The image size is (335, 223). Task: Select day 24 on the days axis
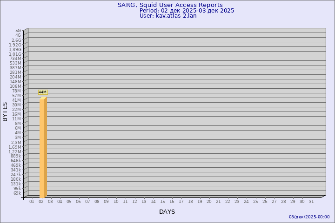pos(246,202)
